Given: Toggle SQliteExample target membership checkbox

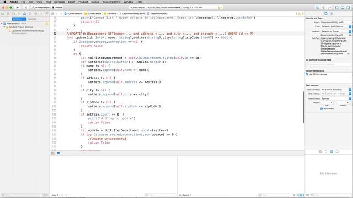Looking at the screenshot, I should (x=307, y=74).
